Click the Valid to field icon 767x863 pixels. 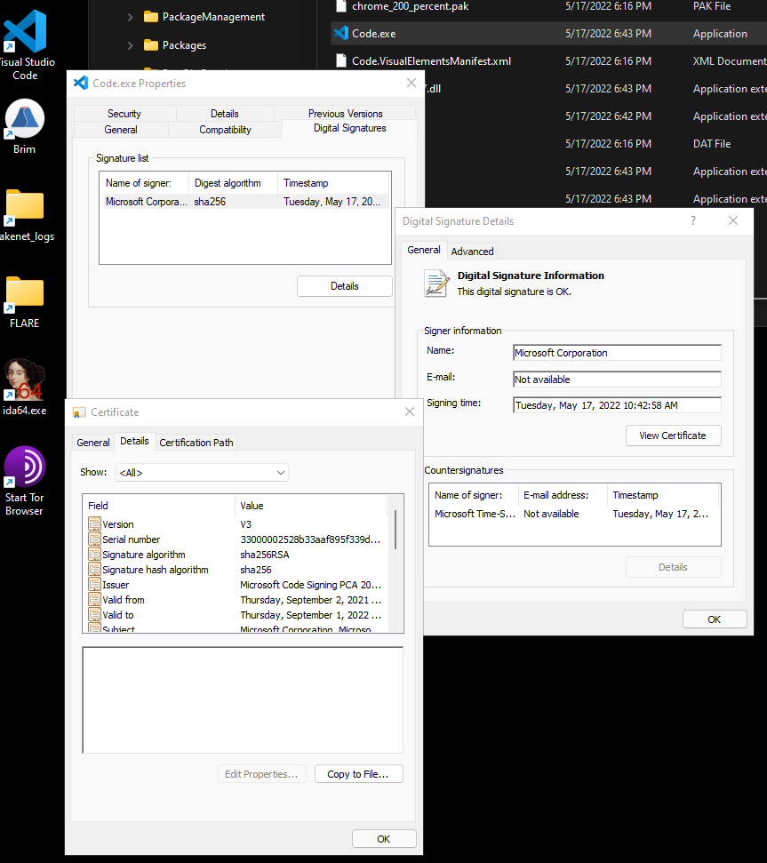(94, 615)
